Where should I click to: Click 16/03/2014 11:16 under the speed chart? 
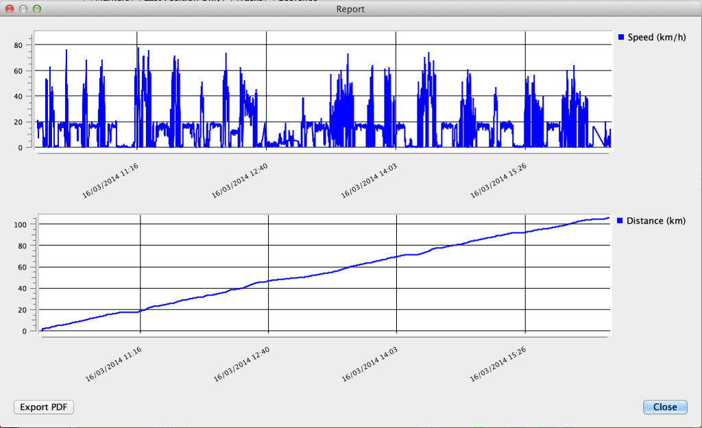coord(110,181)
